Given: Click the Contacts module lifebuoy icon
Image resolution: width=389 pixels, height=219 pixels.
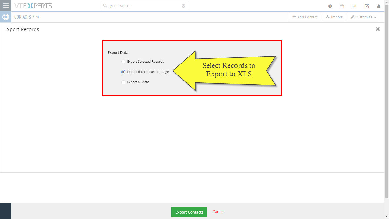Looking at the screenshot, I should (6, 17).
